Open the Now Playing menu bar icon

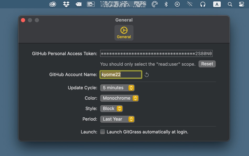click(177, 4)
